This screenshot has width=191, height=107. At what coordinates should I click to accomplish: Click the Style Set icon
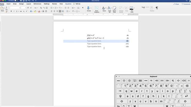(109, 8)
